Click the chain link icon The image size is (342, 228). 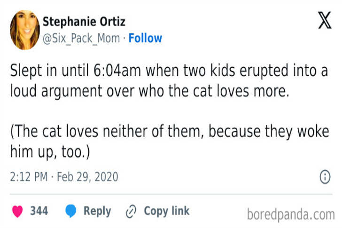[x=131, y=212]
